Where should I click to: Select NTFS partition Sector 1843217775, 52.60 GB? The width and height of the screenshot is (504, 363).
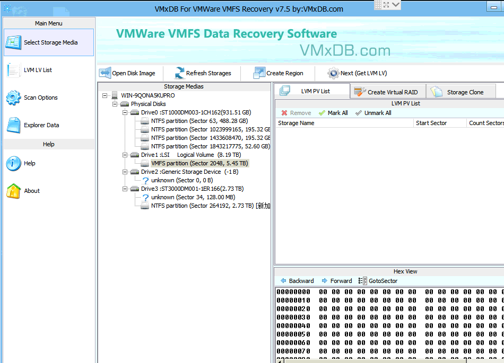point(211,146)
